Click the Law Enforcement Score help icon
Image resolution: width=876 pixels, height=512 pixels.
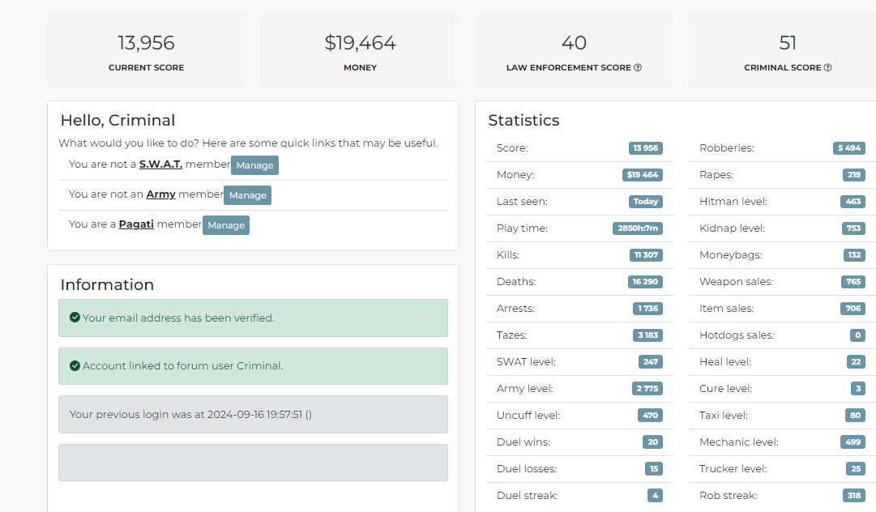[638, 67]
